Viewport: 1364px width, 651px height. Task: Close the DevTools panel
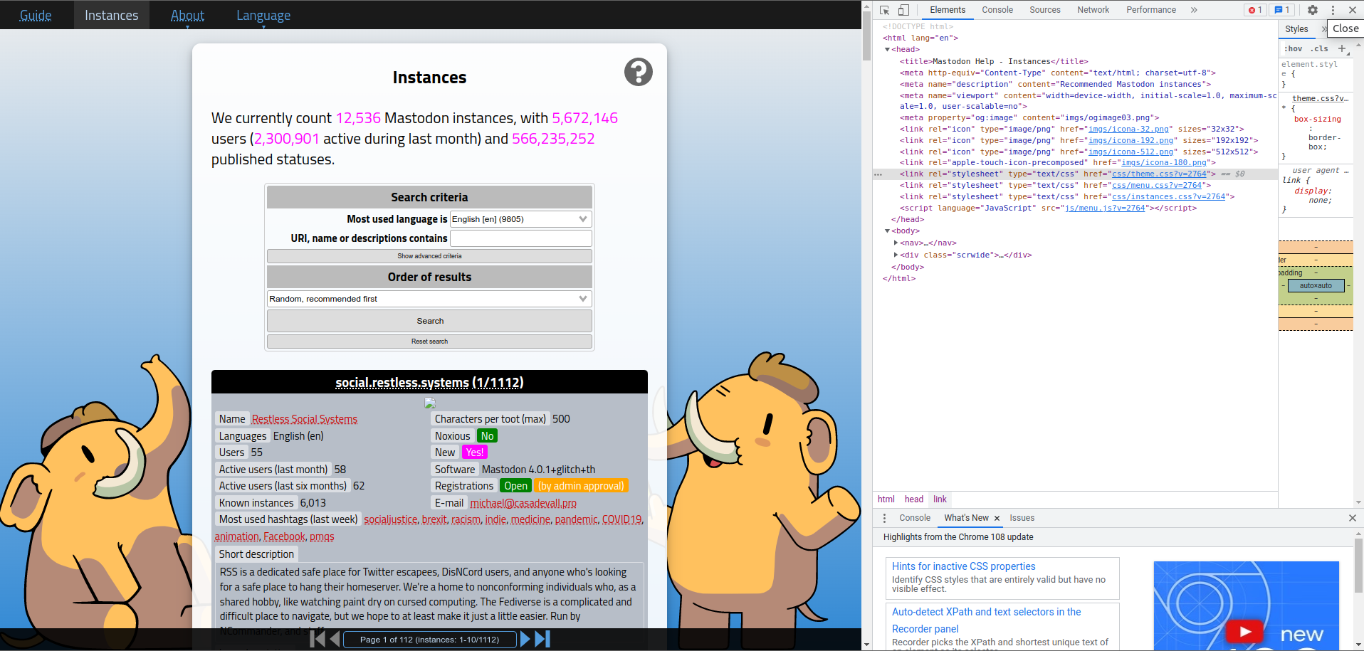point(1353,10)
